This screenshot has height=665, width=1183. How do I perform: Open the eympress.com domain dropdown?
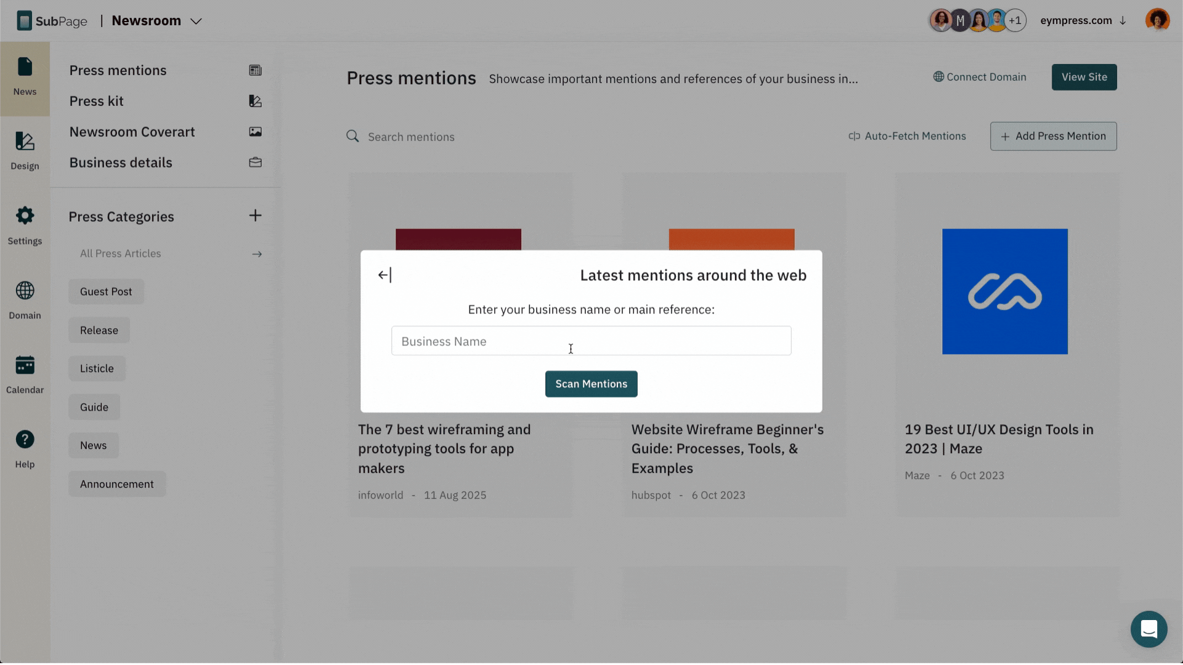coord(1083,20)
